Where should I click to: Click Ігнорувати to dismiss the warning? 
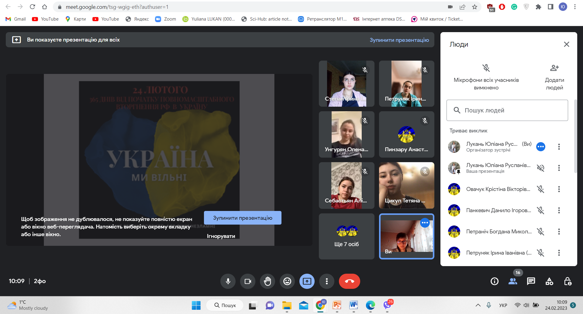pos(221,236)
